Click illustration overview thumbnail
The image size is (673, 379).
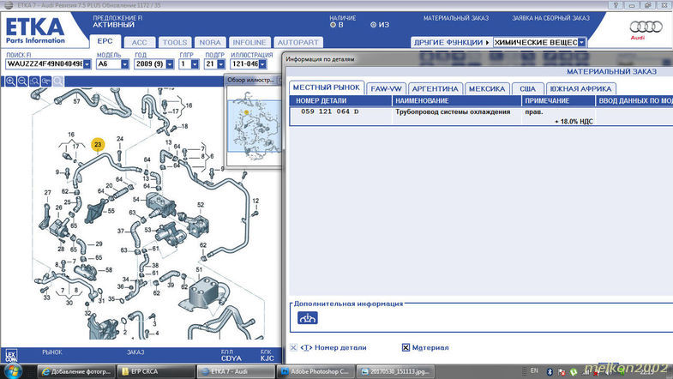[x=253, y=126]
